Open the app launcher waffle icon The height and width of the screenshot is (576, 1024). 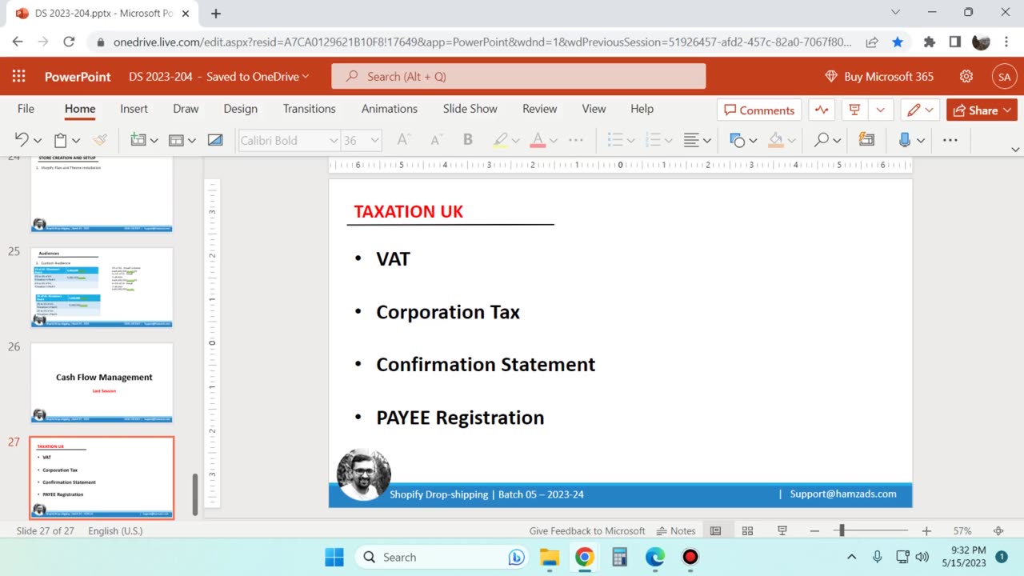pyautogui.click(x=18, y=77)
